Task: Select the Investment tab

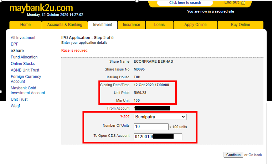Action: [103, 25]
